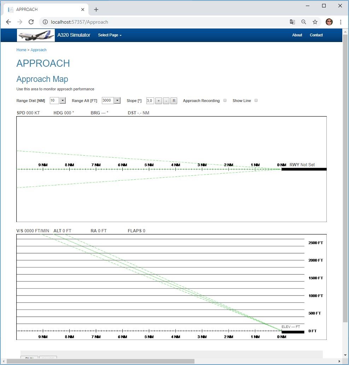
Task: Open the browser zoom magnifier icon
Action: click(303, 22)
